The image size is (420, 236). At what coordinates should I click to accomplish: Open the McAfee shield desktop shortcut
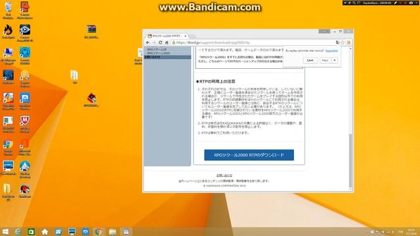point(25,124)
